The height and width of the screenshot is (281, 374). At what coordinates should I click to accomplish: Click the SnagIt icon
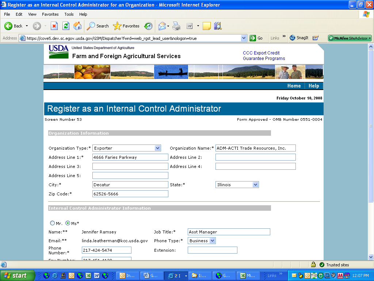point(293,38)
